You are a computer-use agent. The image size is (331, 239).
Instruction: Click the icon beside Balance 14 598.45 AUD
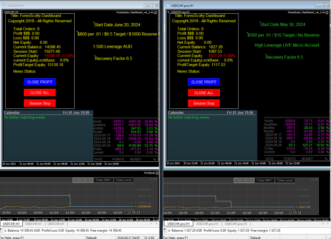[5, 231]
